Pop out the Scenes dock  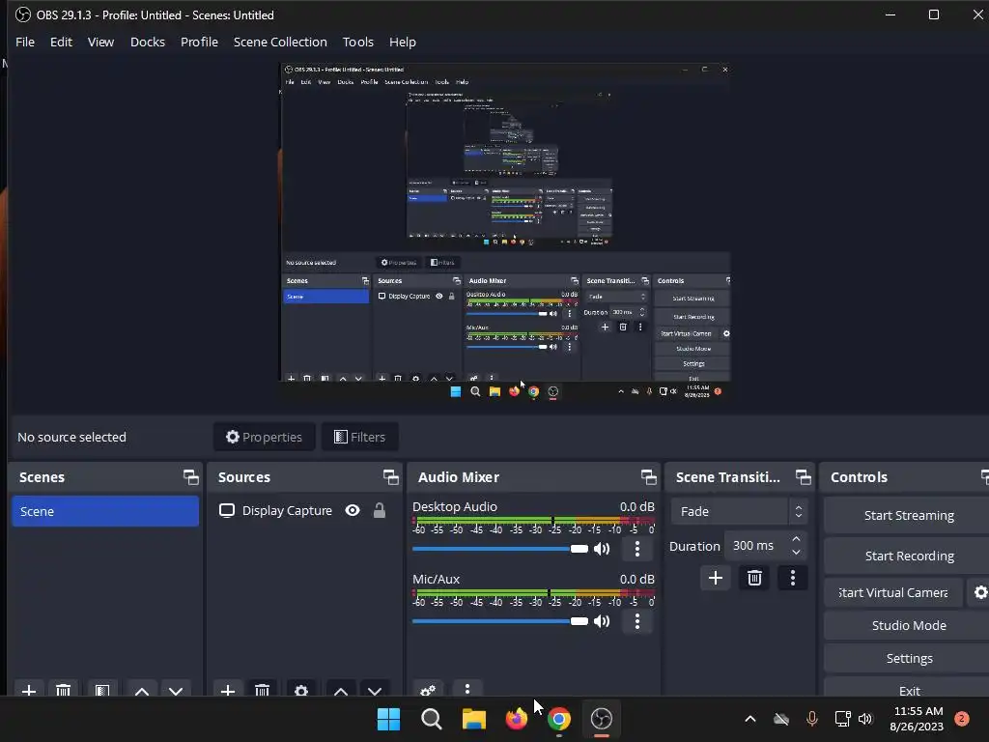coord(190,477)
